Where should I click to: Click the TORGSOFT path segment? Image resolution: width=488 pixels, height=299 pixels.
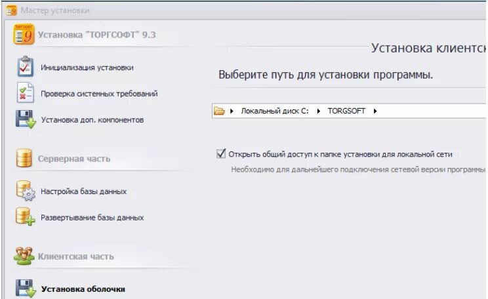click(346, 111)
